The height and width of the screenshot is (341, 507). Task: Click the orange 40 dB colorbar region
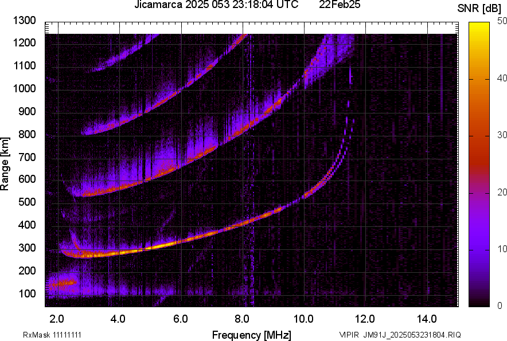coord(479,79)
